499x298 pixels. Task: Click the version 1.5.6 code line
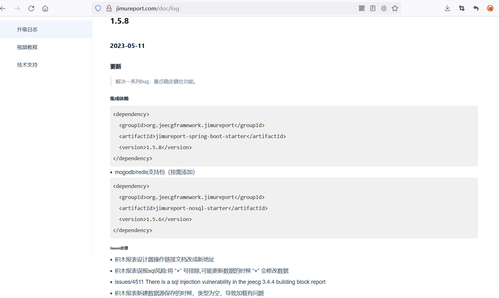[x=155, y=219]
